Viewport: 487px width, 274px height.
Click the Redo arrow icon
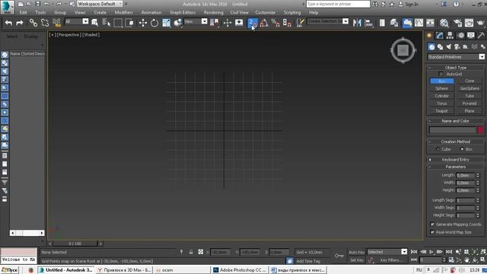(x=20, y=23)
